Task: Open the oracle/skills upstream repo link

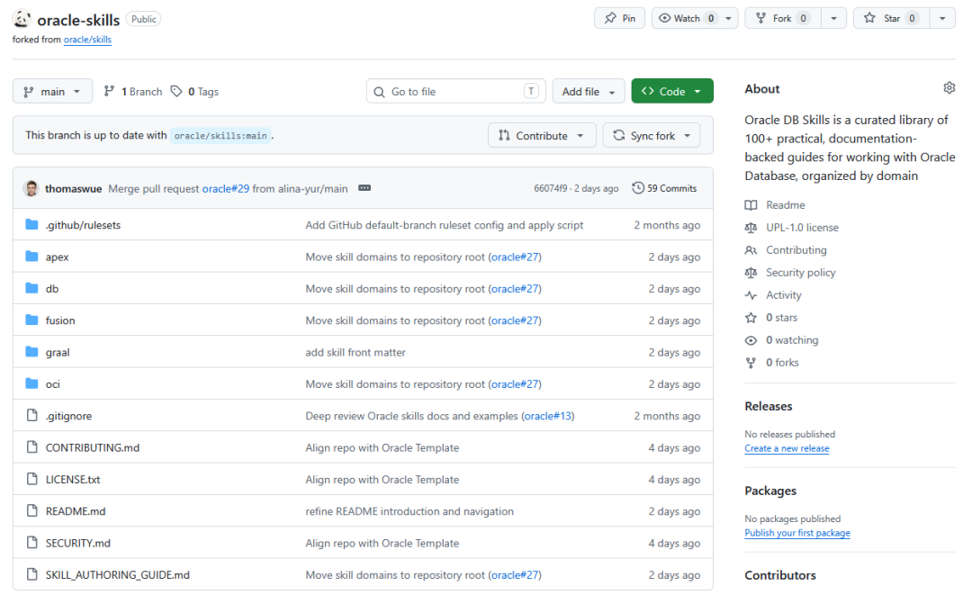Action: [x=87, y=40]
